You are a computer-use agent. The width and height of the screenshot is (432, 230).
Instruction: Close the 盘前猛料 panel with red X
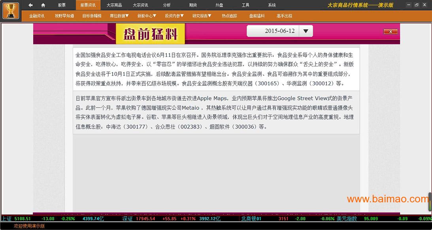[390, 32]
